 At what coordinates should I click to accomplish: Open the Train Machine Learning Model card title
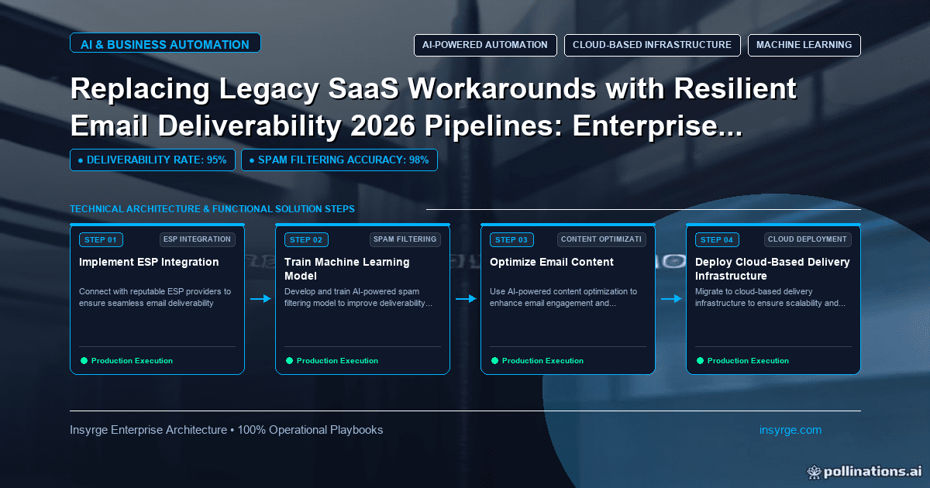point(347,269)
